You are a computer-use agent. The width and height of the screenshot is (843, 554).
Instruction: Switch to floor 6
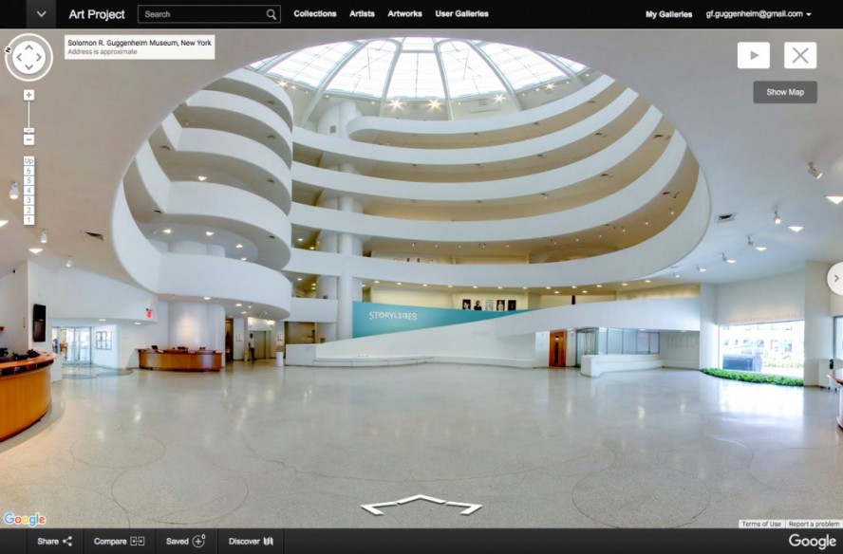[x=28, y=171]
